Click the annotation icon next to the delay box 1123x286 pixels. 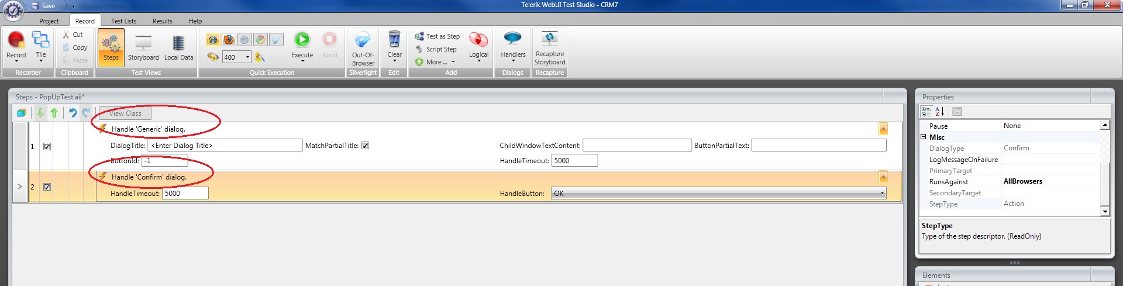(260, 57)
